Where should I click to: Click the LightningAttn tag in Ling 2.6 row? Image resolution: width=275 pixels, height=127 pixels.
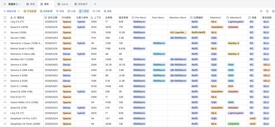pos(236,113)
